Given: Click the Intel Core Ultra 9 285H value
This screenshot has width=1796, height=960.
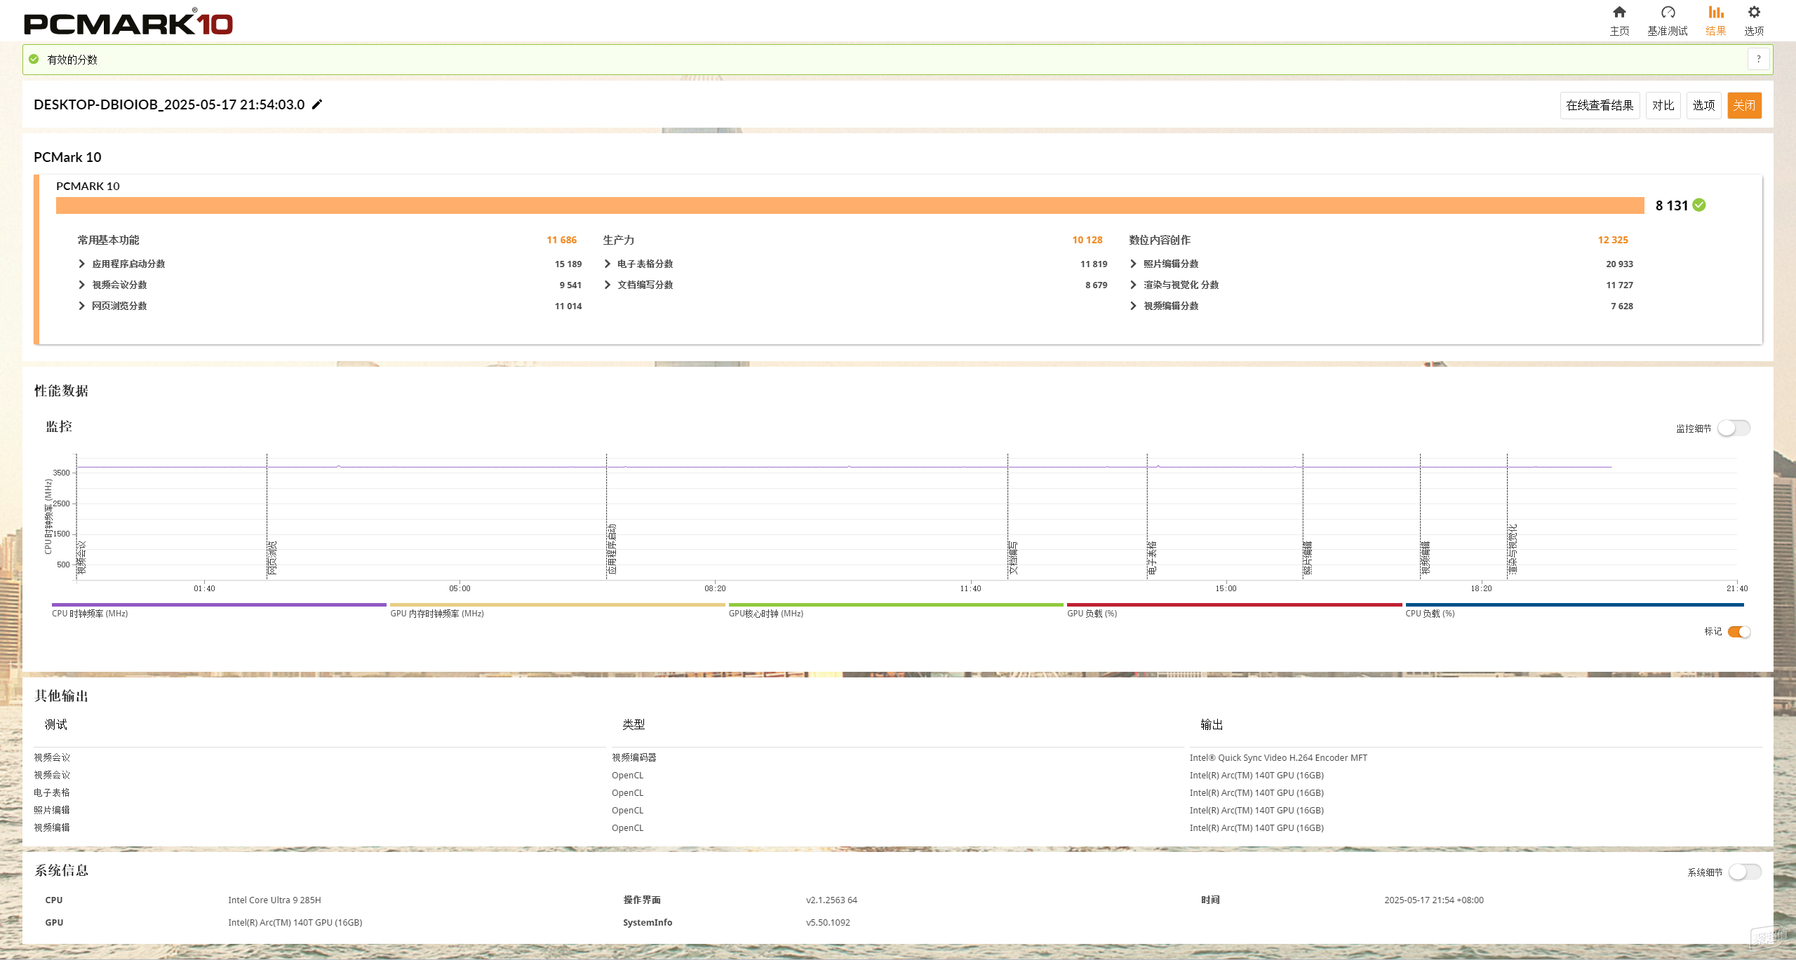Looking at the screenshot, I should point(274,900).
